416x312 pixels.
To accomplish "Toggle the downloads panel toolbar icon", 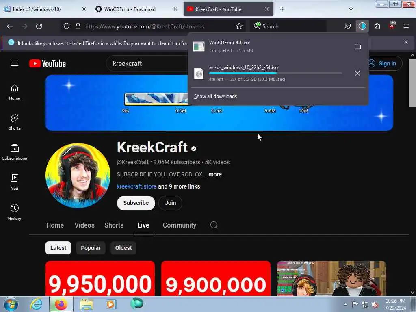I will 362,26.
